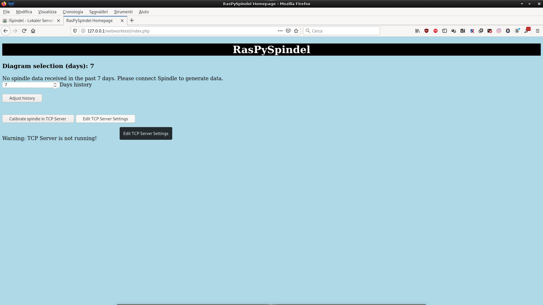Open the MEGA extension icon

pyautogui.click(x=436, y=31)
